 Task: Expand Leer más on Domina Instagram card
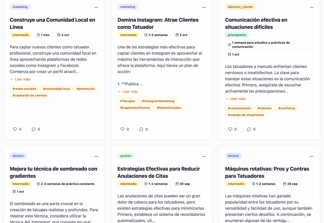click(x=128, y=92)
